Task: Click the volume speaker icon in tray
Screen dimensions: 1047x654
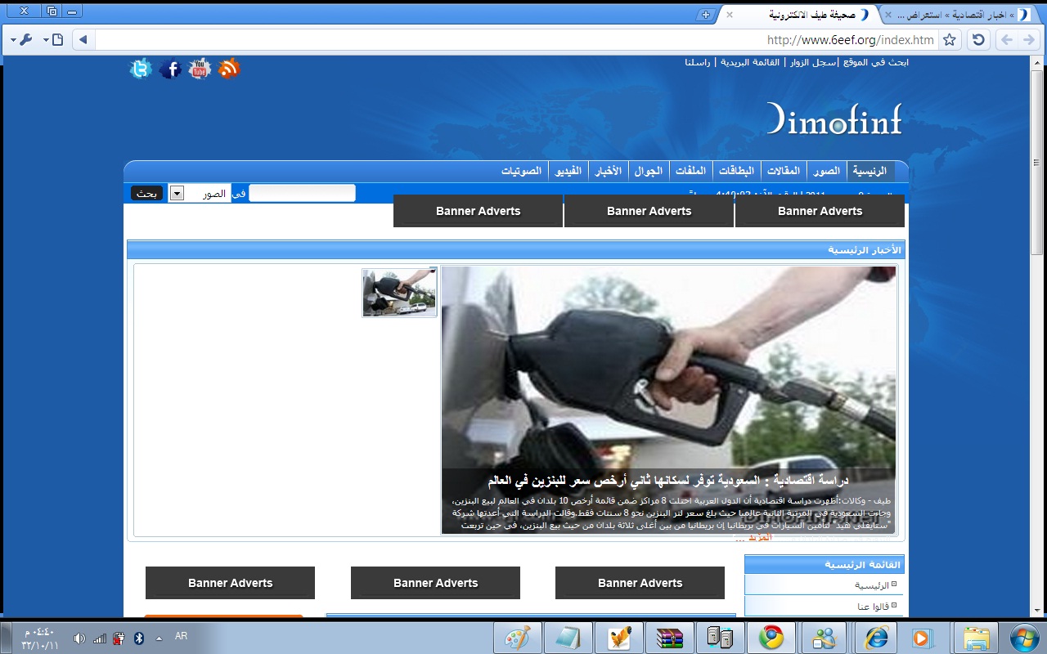Action: click(79, 638)
